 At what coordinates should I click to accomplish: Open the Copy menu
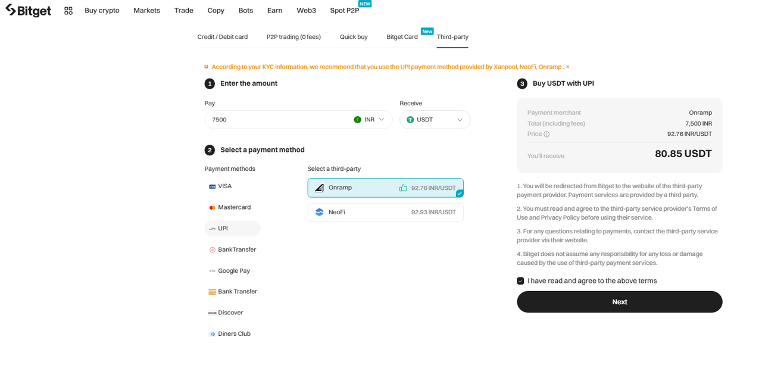point(216,11)
